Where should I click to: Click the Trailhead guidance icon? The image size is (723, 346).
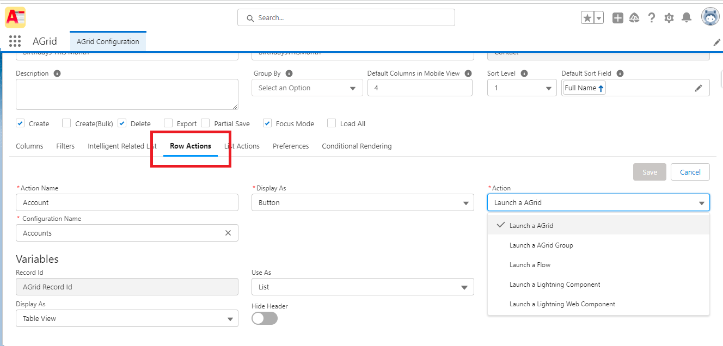634,18
